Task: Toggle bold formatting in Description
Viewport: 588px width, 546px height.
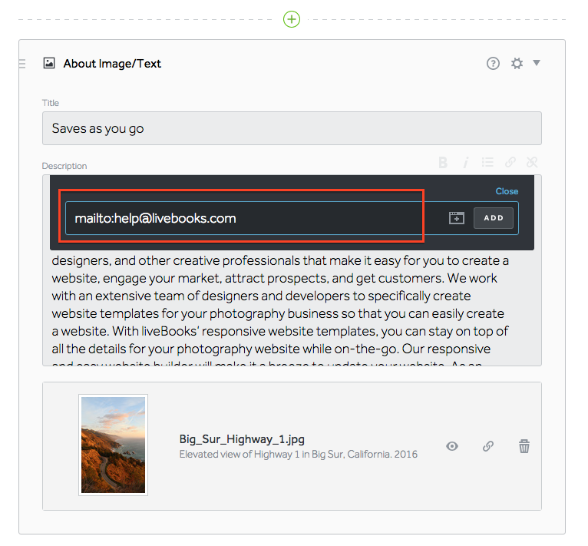Action: (443, 162)
